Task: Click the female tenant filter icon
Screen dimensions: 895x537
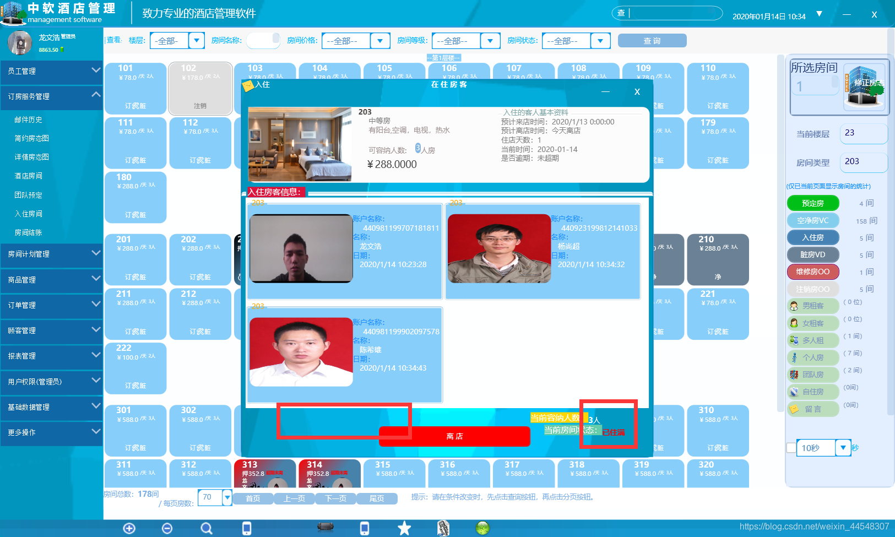Action: (x=794, y=323)
